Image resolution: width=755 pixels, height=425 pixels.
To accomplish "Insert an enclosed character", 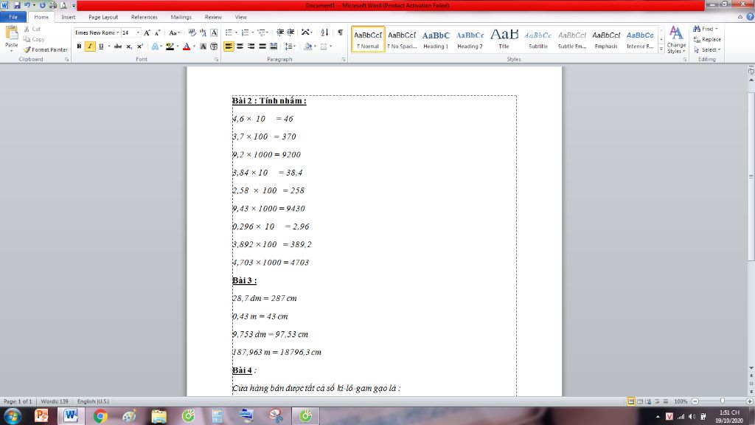I will coord(214,46).
